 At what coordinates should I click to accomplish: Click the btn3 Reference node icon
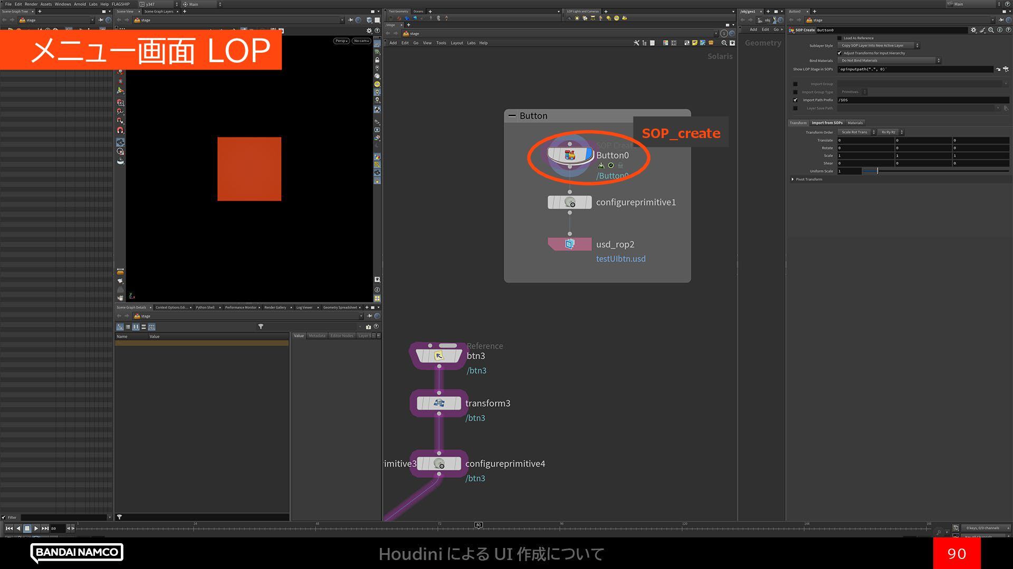[x=438, y=356]
